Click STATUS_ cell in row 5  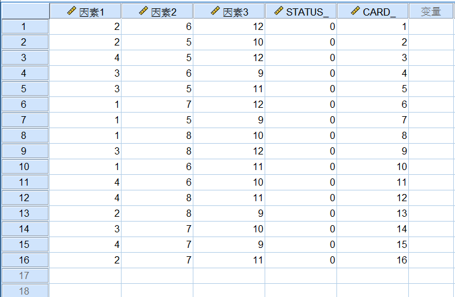pyautogui.click(x=301, y=89)
